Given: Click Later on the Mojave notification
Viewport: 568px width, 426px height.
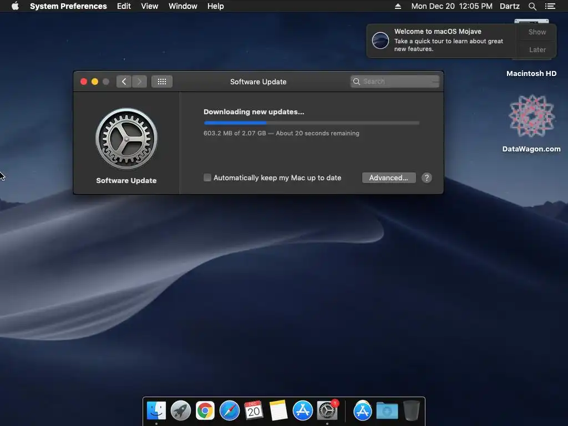Looking at the screenshot, I should point(537,49).
